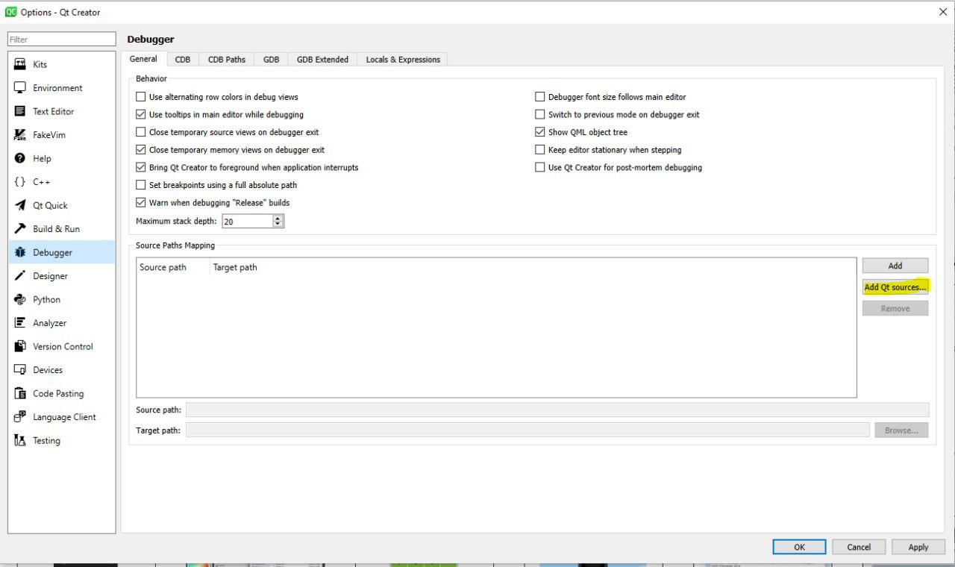955x567 pixels.
Task: Select the FakeVim icon
Action: (x=20, y=135)
